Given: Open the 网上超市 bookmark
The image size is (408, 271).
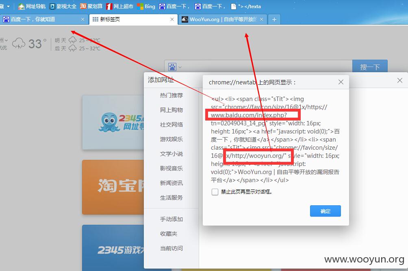Looking at the screenshot, I should tap(120, 6).
